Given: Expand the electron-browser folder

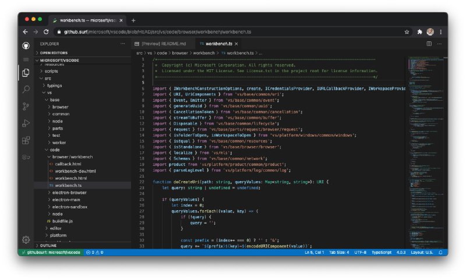Looking at the screenshot, I should click(83, 193).
